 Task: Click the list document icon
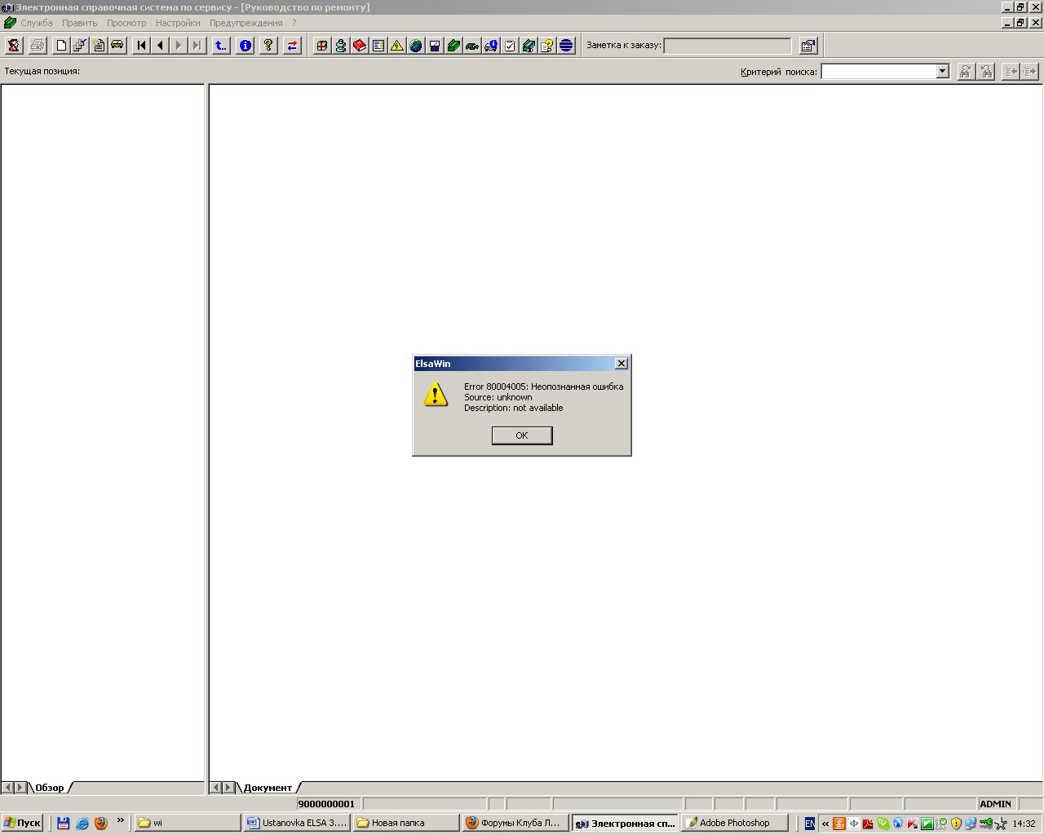click(378, 46)
